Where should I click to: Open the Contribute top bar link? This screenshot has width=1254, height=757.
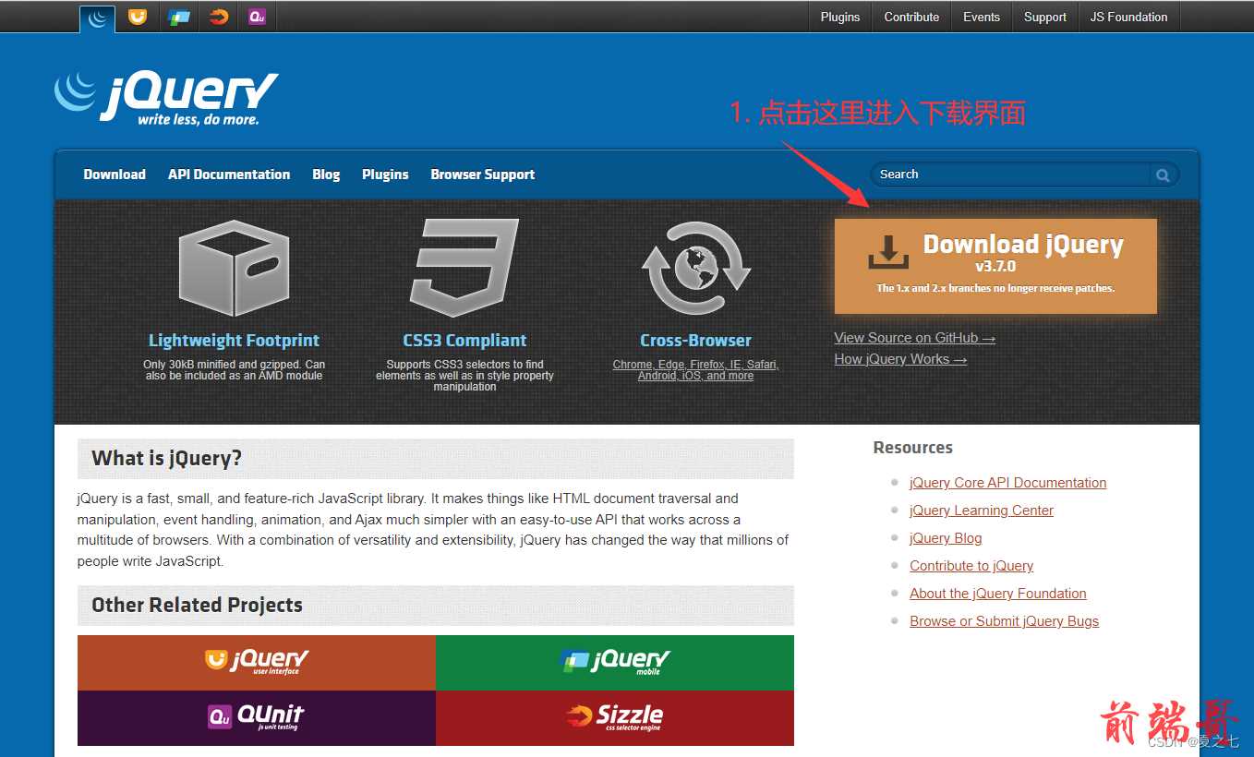click(911, 17)
